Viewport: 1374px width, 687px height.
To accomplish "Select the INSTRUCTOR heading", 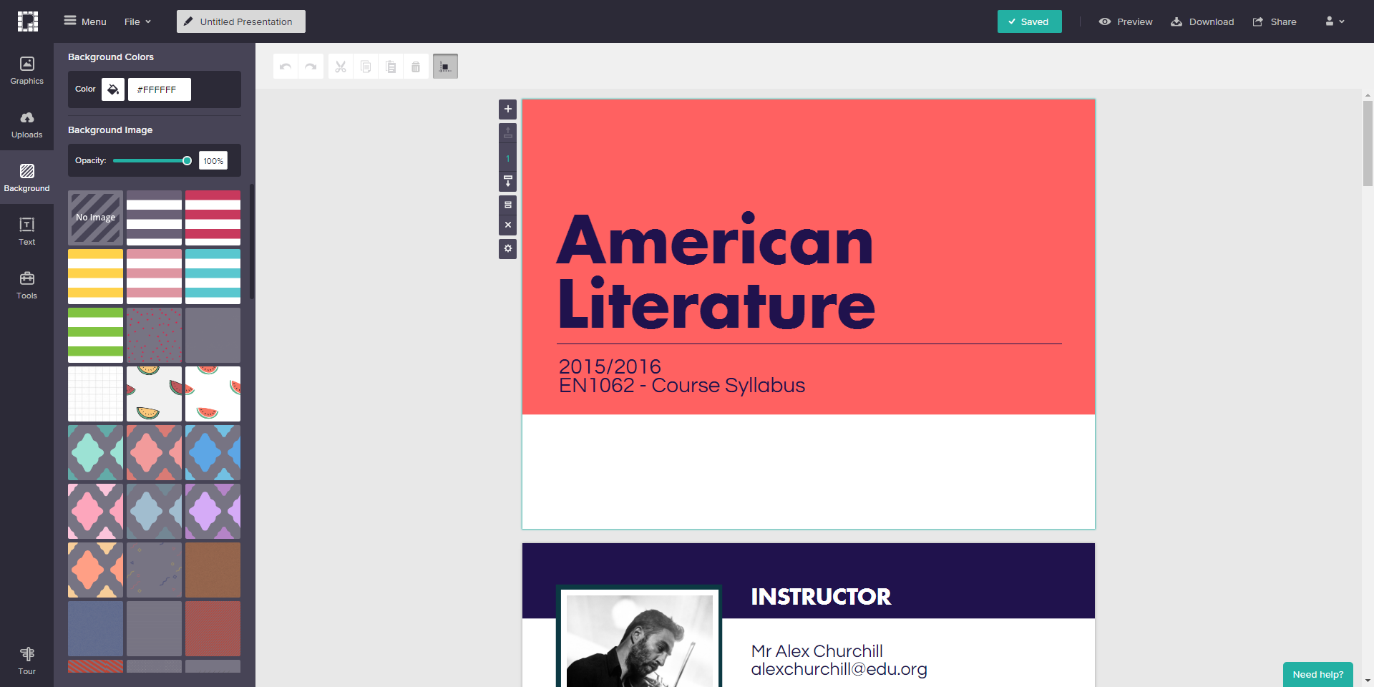I will pyautogui.click(x=821, y=597).
